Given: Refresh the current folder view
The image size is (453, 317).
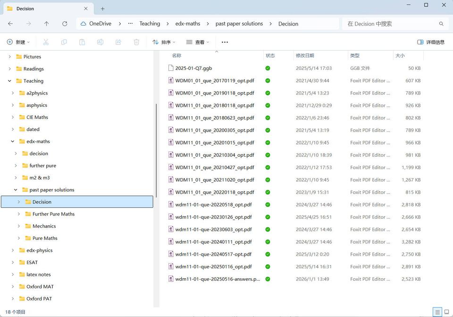Looking at the screenshot, I should [65, 24].
